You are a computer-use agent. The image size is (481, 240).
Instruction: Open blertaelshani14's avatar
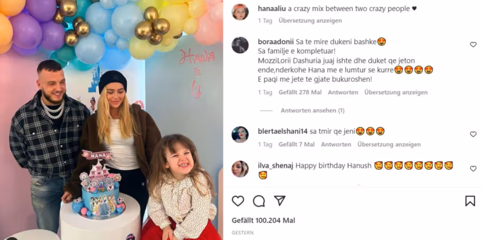(x=240, y=135)
